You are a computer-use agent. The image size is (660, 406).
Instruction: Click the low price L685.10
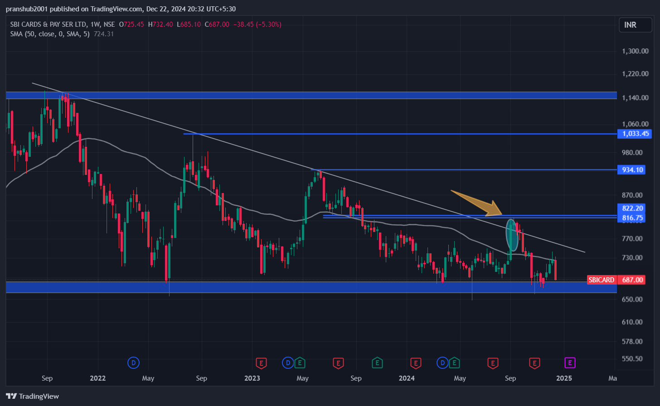pyautogui.click(x=189, y=24)
